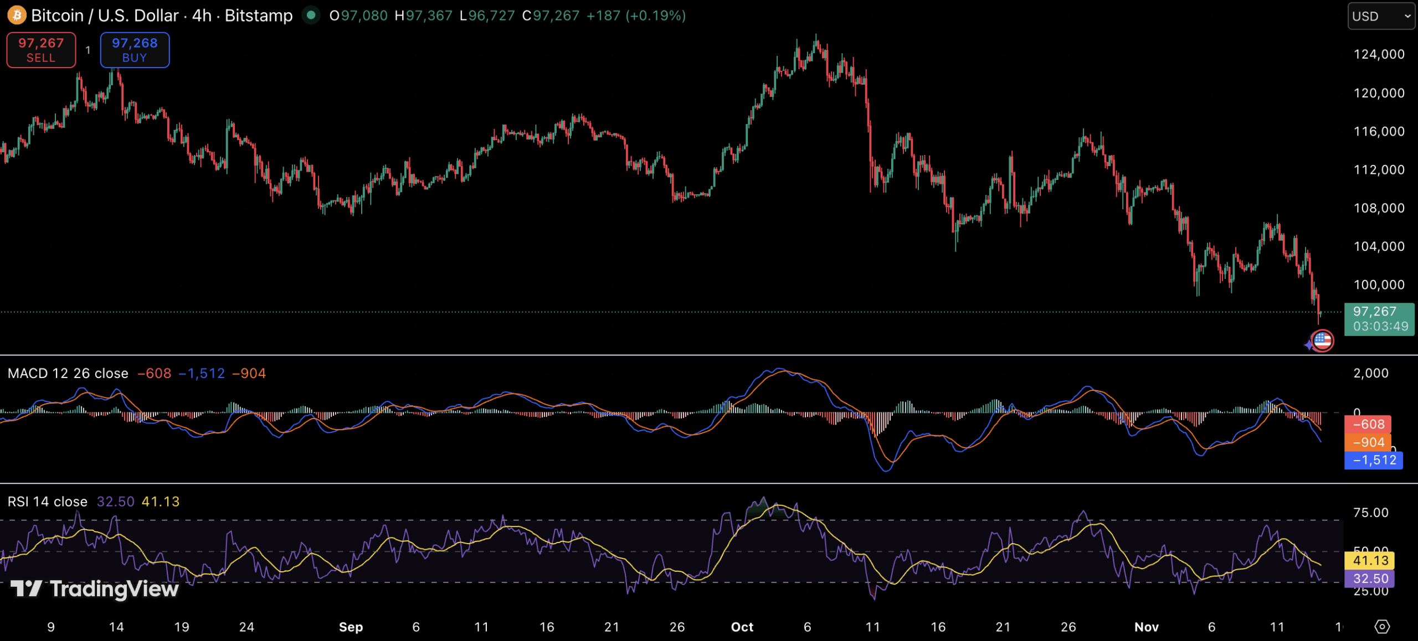Image resolution: width=1418 pixels, height=641 pixels.
Task: Select the RSI 14 close legend
Action: pyautogui.click(x=48, y=502)
